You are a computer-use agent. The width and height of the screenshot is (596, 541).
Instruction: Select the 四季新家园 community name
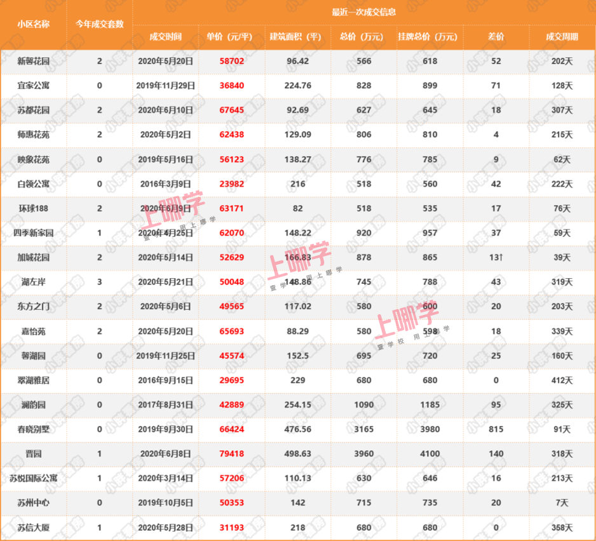click(x=34, y=233)
